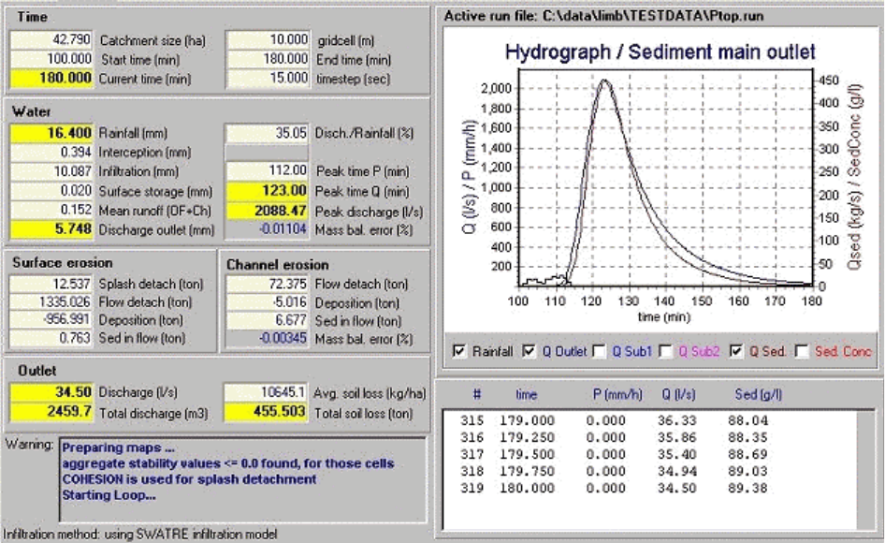Click the 'aggregate stability values' warning line
This screenshot has width=885, height=543.
(228, 464)
